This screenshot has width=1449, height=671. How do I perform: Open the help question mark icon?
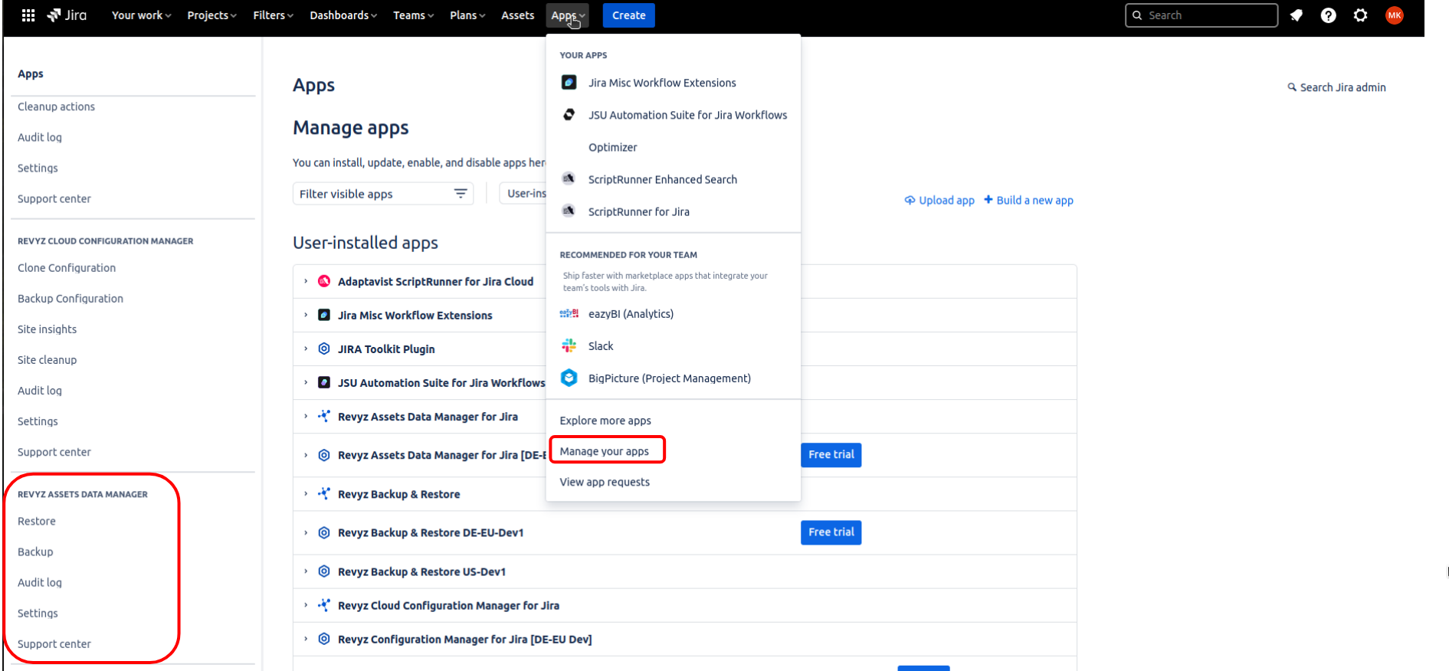tap(1329, 15)
